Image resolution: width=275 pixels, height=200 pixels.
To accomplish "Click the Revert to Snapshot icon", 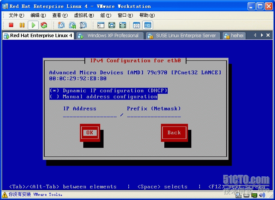I will [x=72, y=25].
